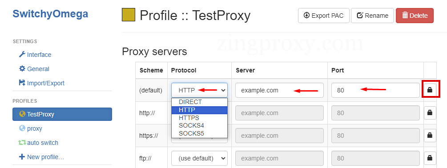Click the http:// Server field

point(279,113)
